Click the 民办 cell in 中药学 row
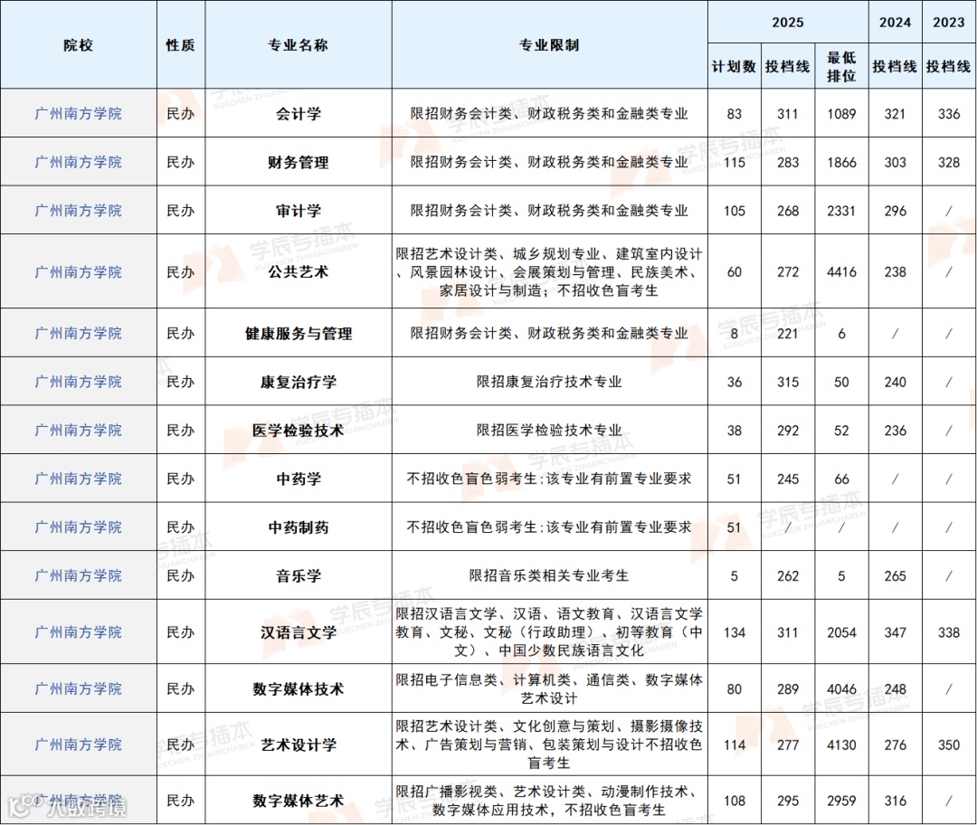 click(181, 479)
